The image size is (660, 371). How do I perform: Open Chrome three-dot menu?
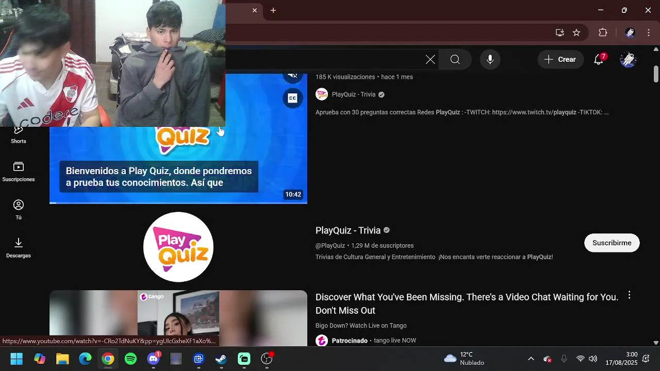[x=649, y=32]
